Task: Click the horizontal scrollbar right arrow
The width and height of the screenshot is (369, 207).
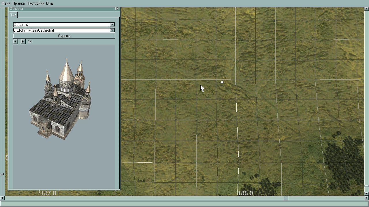Action: [x=367, y=198]
